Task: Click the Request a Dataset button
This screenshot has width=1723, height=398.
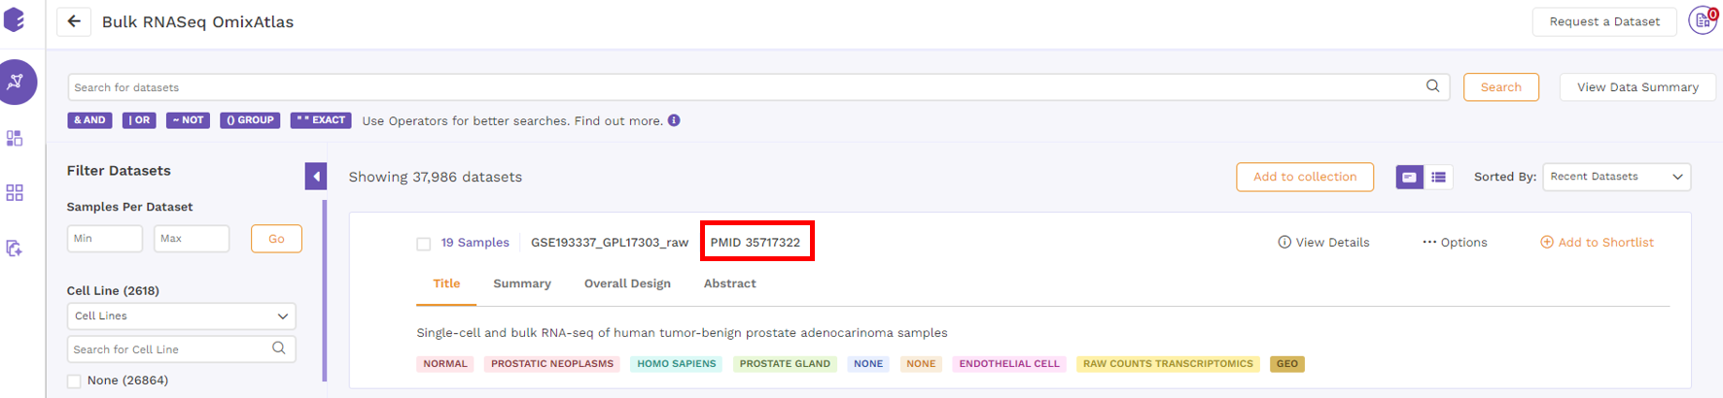Action: pyautogui.click(x=1604, y=21)
